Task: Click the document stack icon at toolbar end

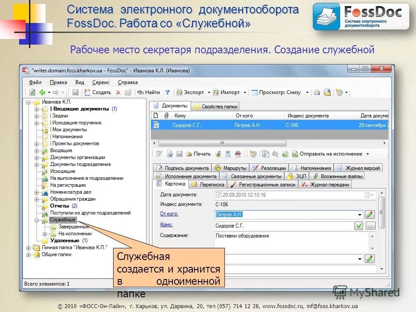Action: pyautogui.click(x=339, y=92)
